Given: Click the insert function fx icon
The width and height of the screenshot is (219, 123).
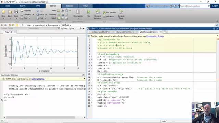Looking at the screenshot, I should tap(63, 11).
